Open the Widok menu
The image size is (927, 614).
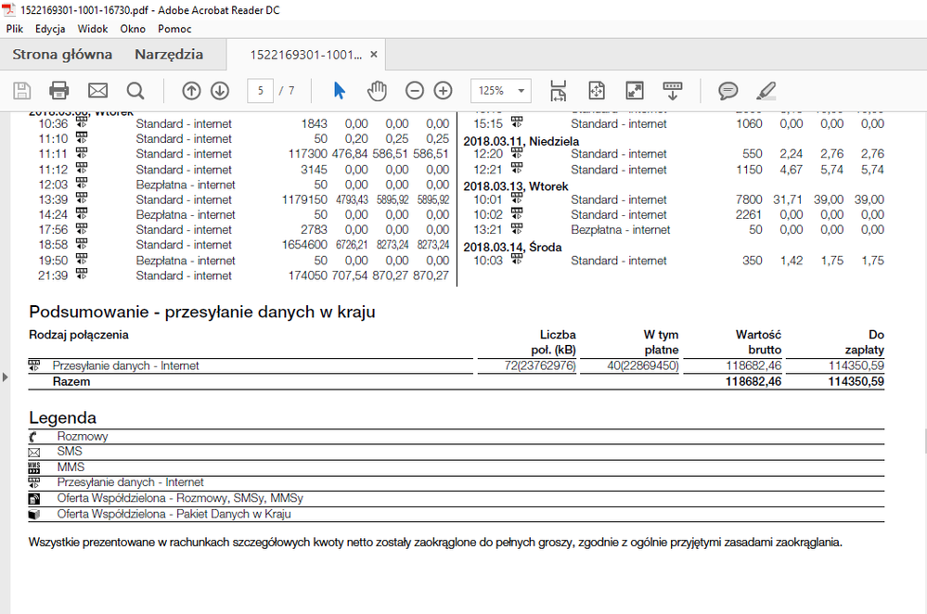click(x=93, y=29)
